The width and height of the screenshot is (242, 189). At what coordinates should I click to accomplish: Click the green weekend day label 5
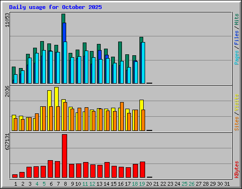(44, 184)
